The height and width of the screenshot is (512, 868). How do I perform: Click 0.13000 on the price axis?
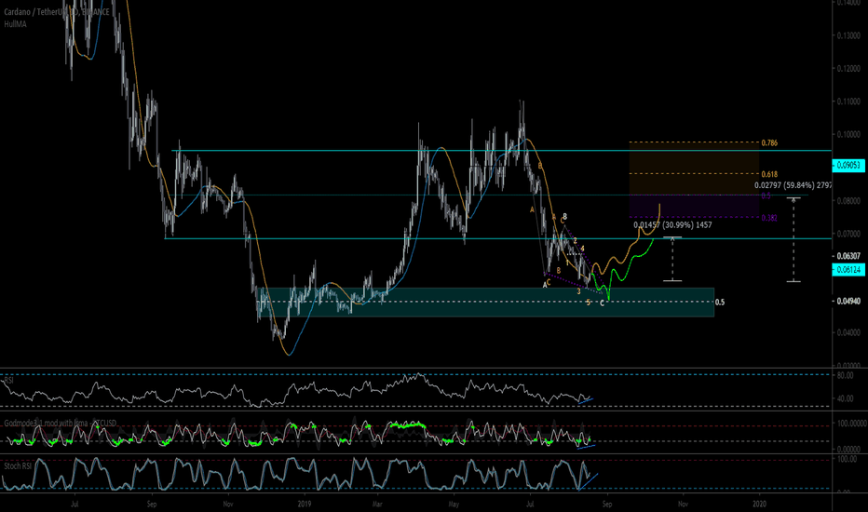click(x=848, y=35)
